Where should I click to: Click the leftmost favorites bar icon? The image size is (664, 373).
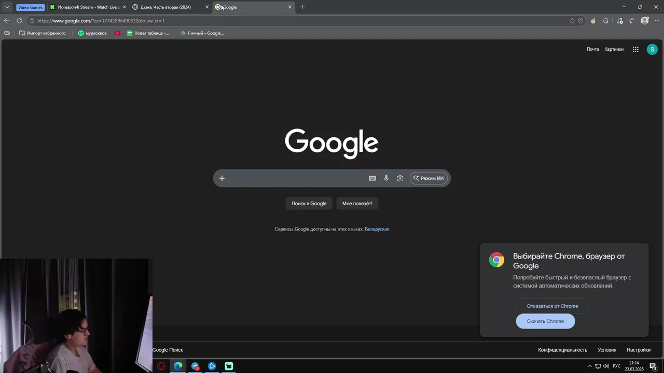tap(7, 33)
